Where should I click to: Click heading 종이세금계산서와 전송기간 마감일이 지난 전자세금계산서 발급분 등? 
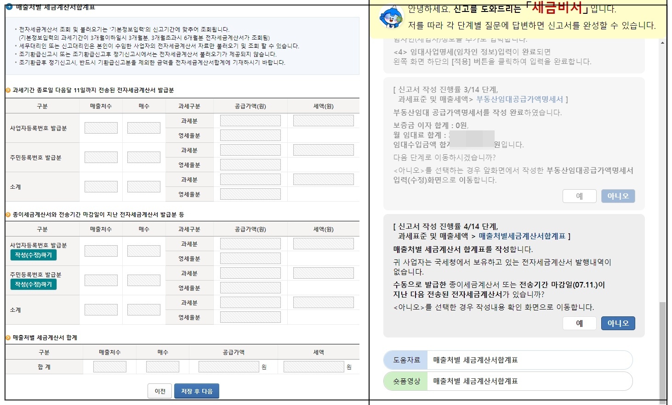(98, 214)
